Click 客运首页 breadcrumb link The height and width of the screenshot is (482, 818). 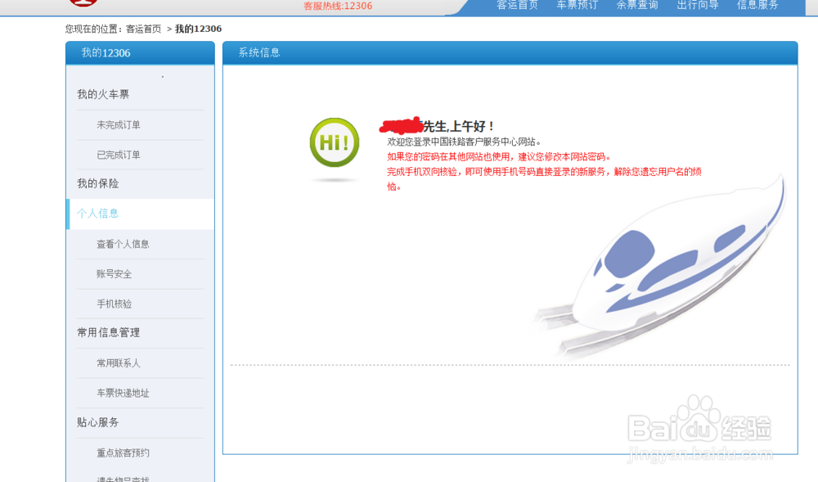(x=143, y=29)
